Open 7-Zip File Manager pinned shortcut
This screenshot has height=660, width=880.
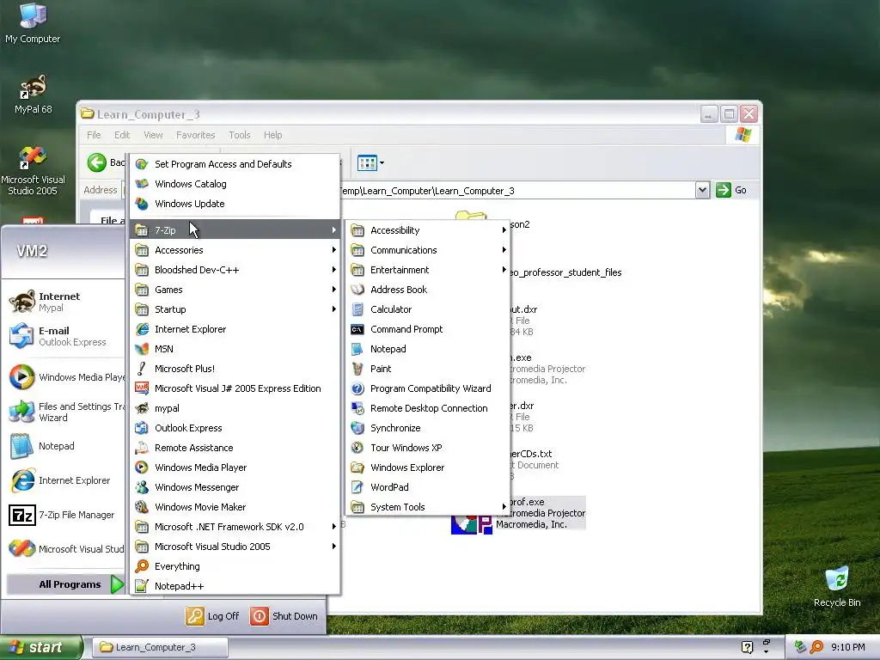64,515
